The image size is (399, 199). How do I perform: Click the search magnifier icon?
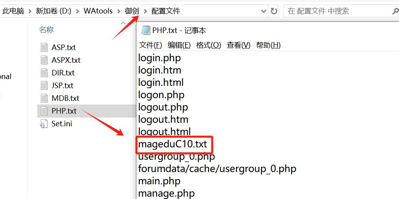pyautogui.click(x=395, y=11)
